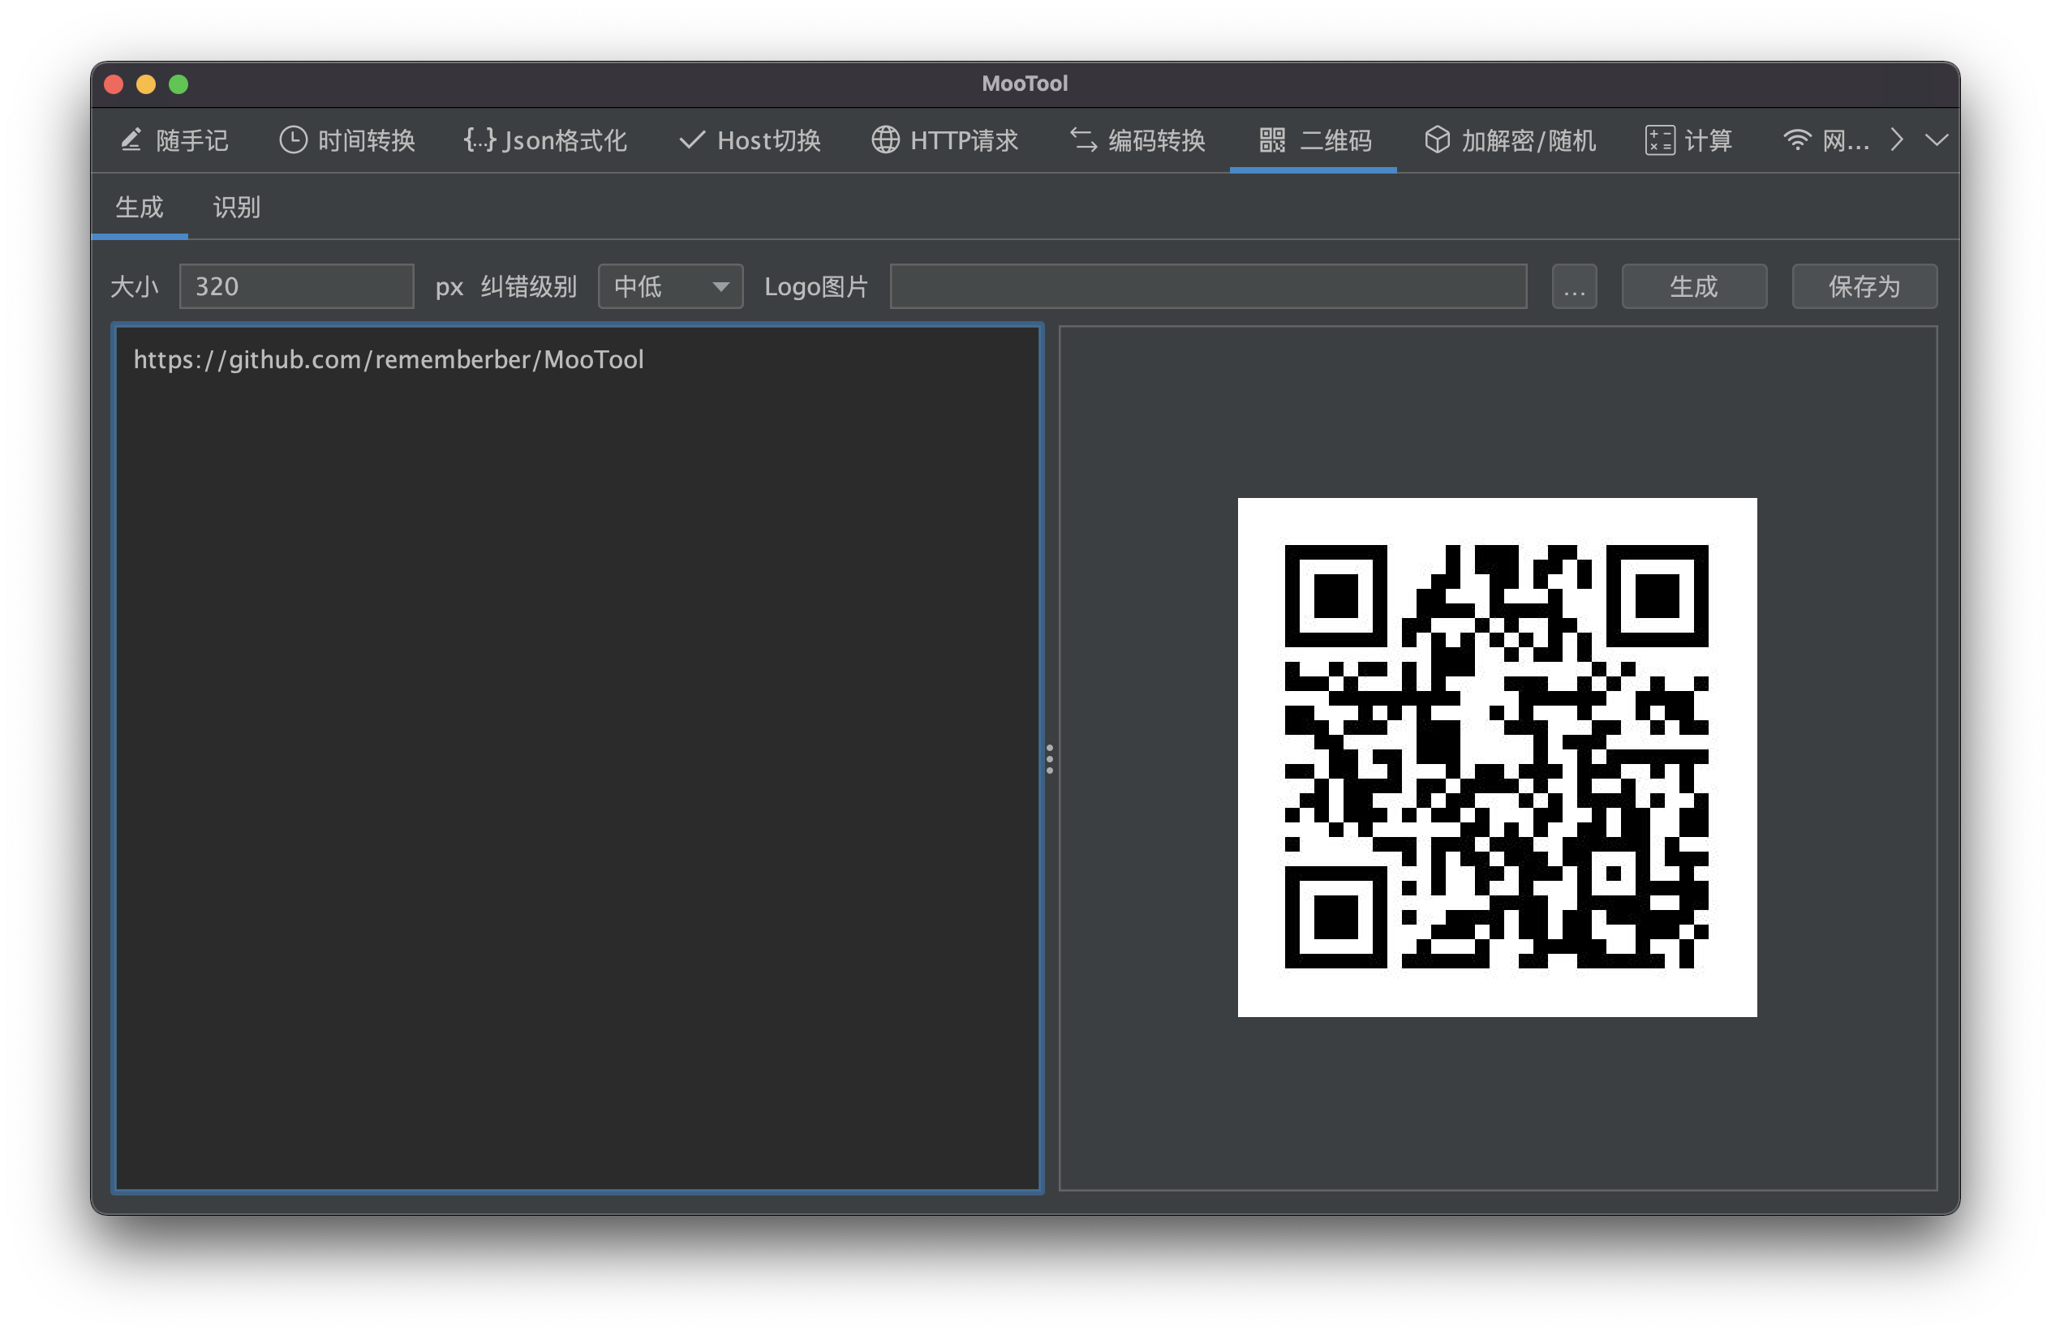Open the 纠错级别 dropdown showing 中低

click(x=669, y=286)
